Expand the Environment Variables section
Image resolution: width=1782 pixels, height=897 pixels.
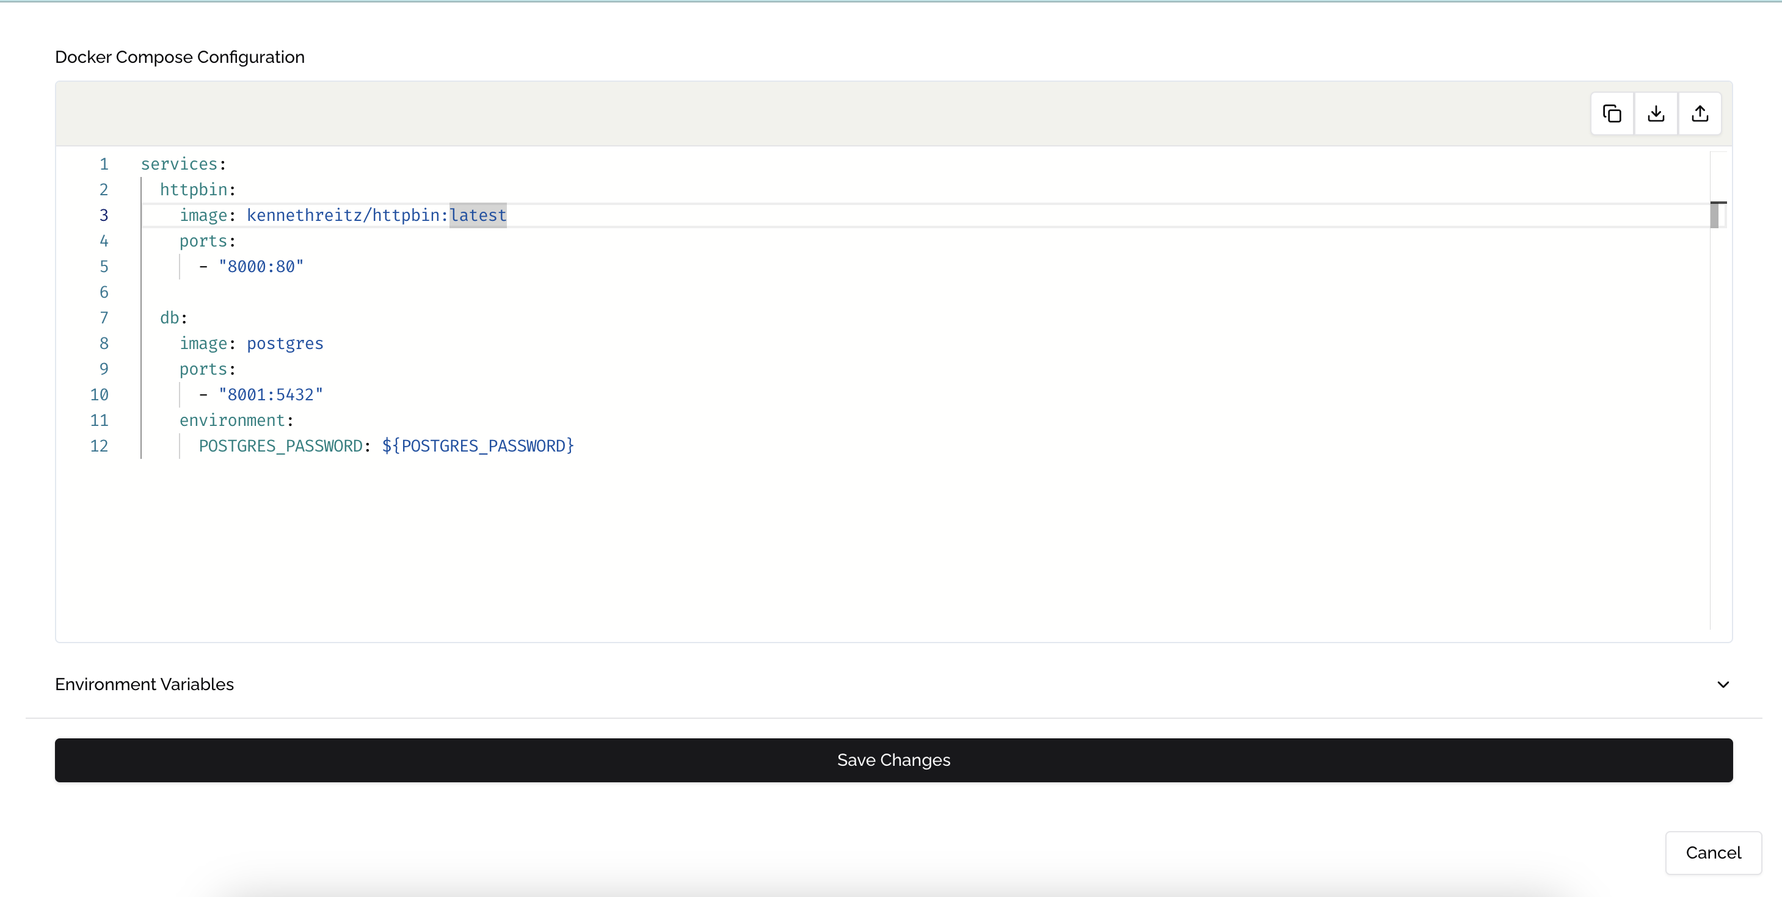[x=1723, y=684]
